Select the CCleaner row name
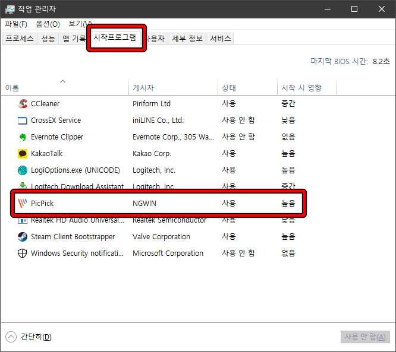The height and width of the screenshot is (352, 396). [45, 104]
